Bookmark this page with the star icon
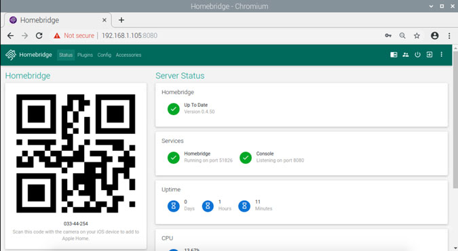The width and height of the screenshot is (458, 251). 417,36
